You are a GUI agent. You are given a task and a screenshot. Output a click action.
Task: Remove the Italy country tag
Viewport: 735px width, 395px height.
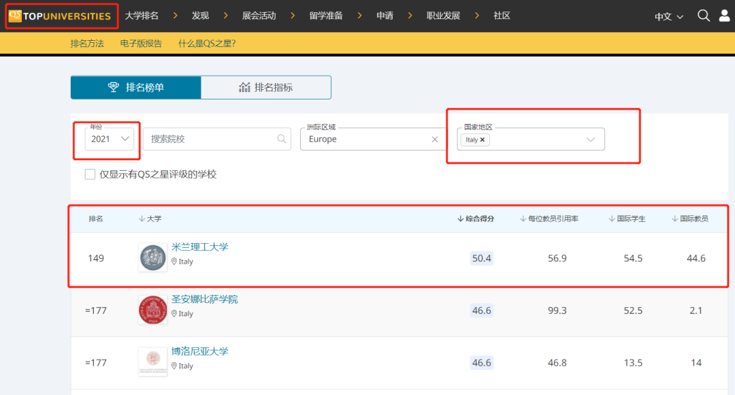point(483,140)
